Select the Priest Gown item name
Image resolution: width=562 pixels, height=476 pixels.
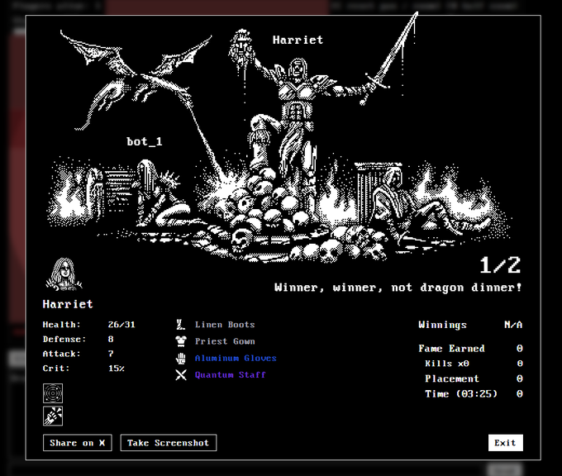(225, 341)
